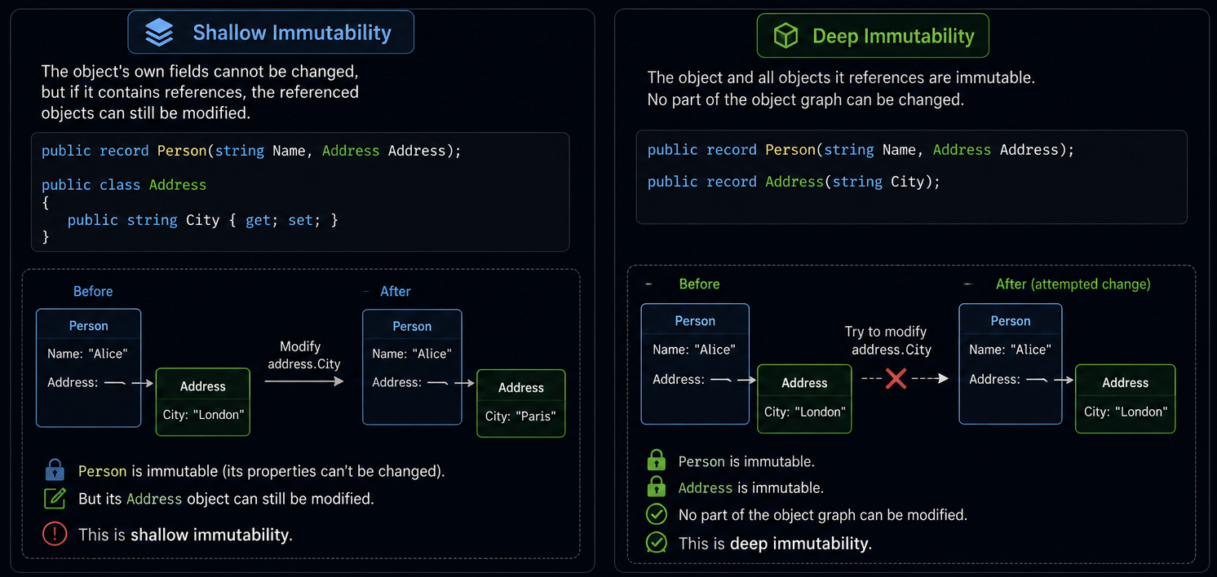Image resolution: width=1217 pixels, height=577 pixels.
Task: Click 'Name: "Alice"' in the Deep panel Before Person box
Action: pyautogui.click(x=694, y=349)
